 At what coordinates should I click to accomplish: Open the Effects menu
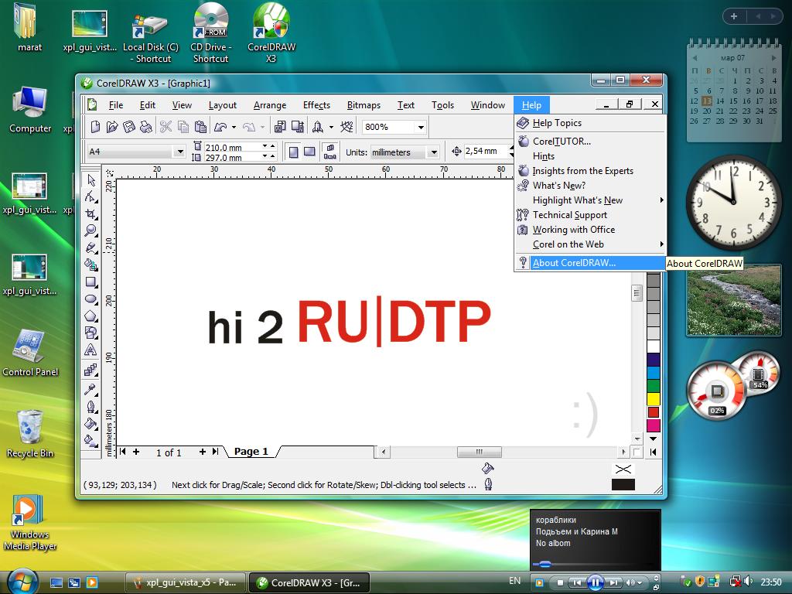316,105
